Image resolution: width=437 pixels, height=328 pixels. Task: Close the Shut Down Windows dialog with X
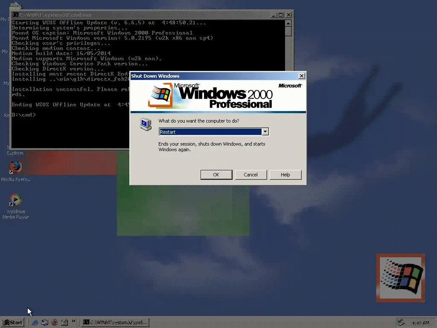(301, 76)
